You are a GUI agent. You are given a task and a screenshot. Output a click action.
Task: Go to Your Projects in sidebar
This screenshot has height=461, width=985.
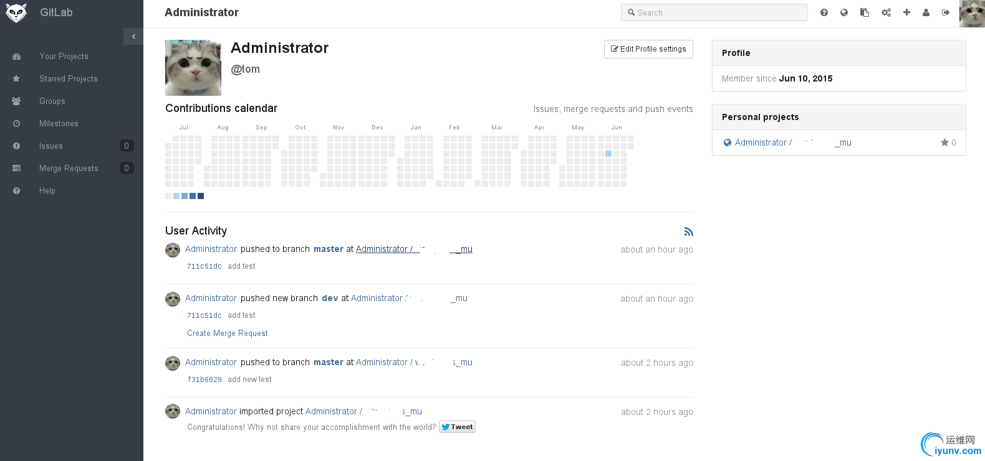pyautogui.click(x=64, y=57)
